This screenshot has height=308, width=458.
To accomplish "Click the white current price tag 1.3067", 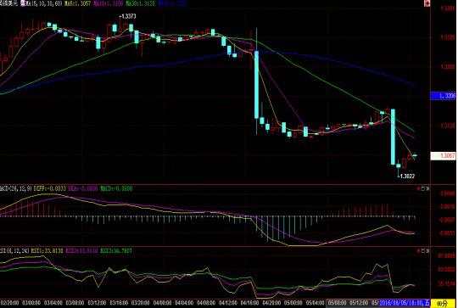I will (443, 156).
